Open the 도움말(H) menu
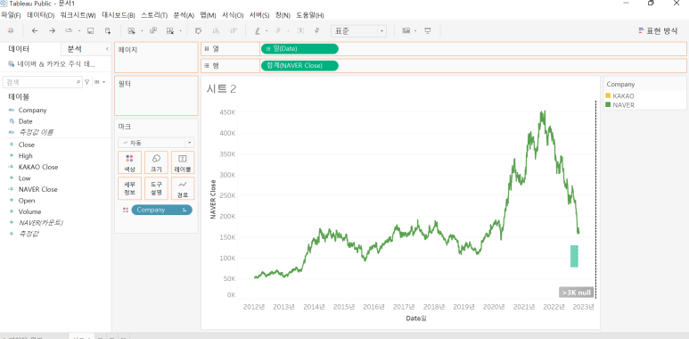 tap(310, 15)
